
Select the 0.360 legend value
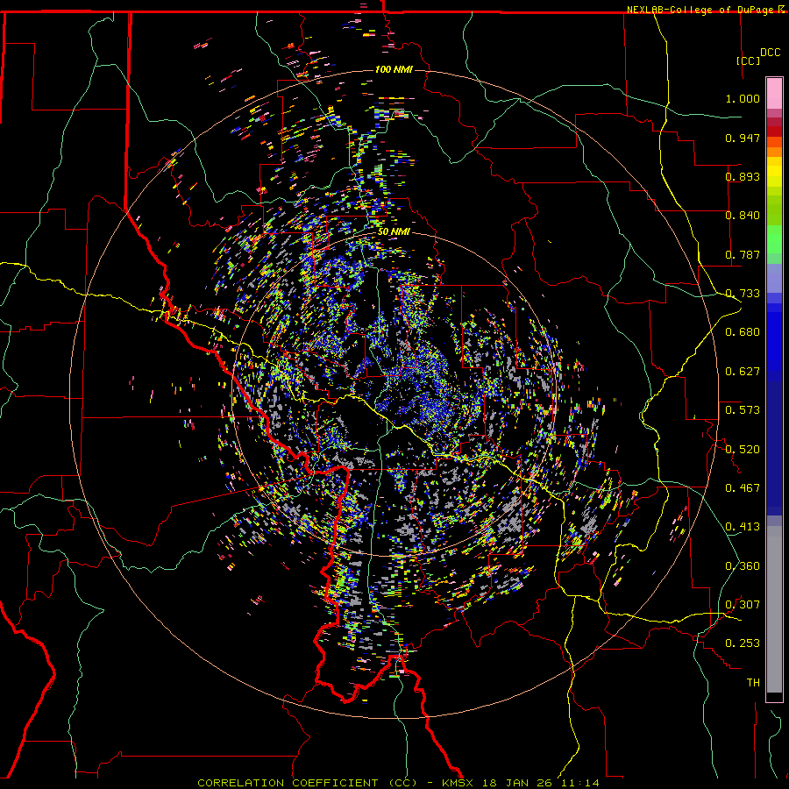tap(743, 566)
